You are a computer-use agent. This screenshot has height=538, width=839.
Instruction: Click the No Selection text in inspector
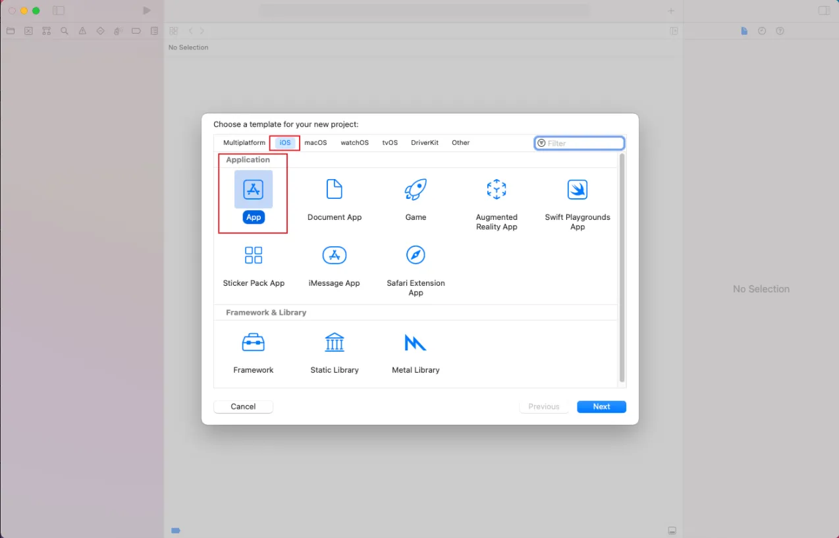click(x=761, y=289)
